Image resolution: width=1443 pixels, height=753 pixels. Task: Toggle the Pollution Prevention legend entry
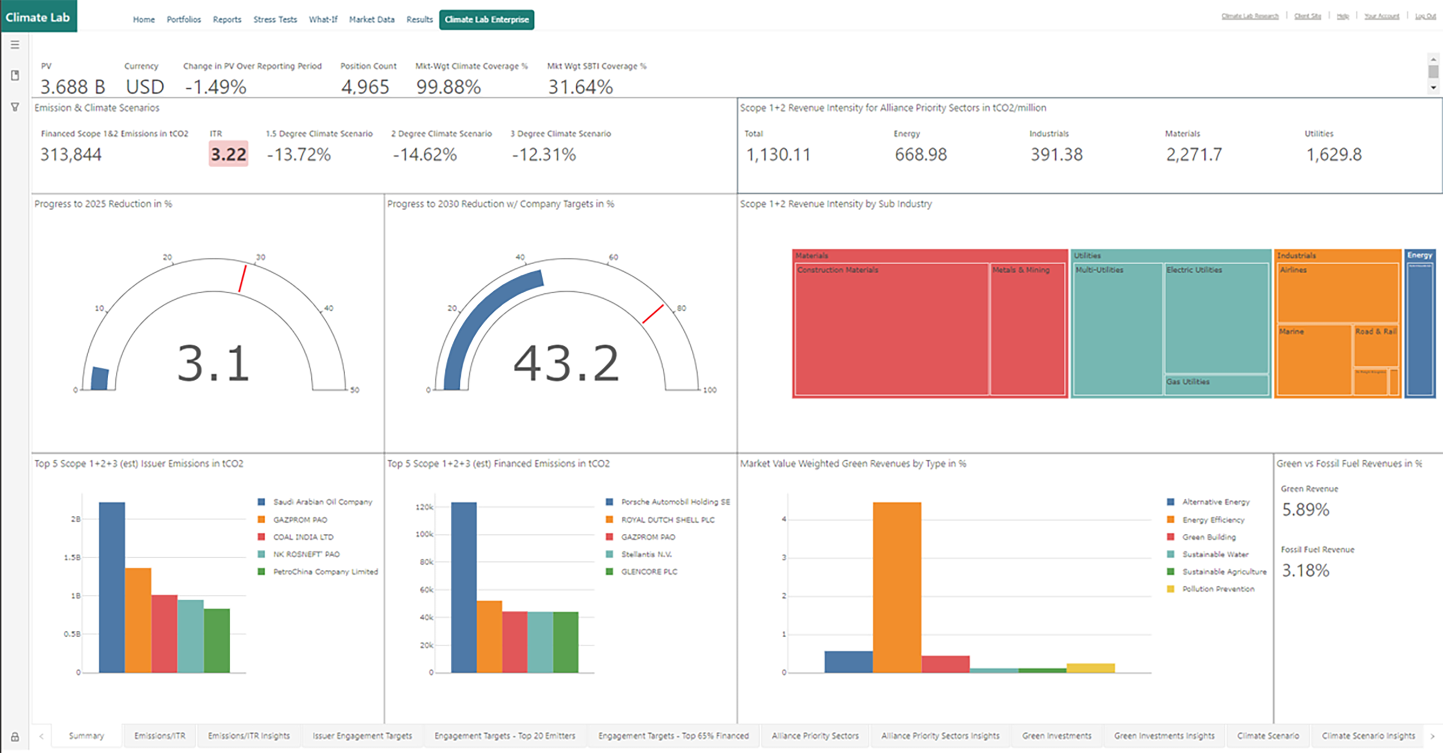1211,589
